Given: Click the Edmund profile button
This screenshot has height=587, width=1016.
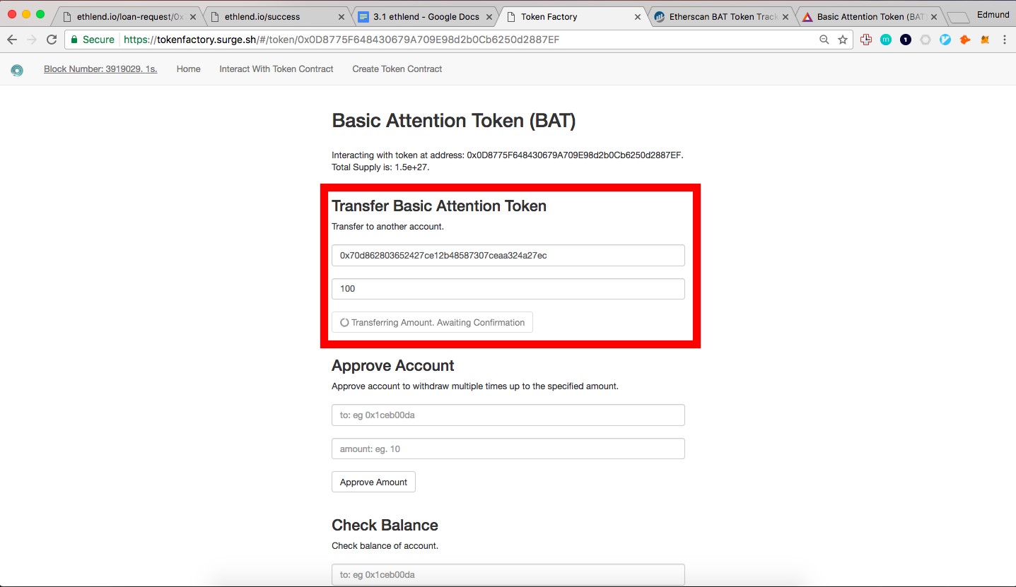Looking at the screenshot, I should pyautogui.click(x=993, y=15).
